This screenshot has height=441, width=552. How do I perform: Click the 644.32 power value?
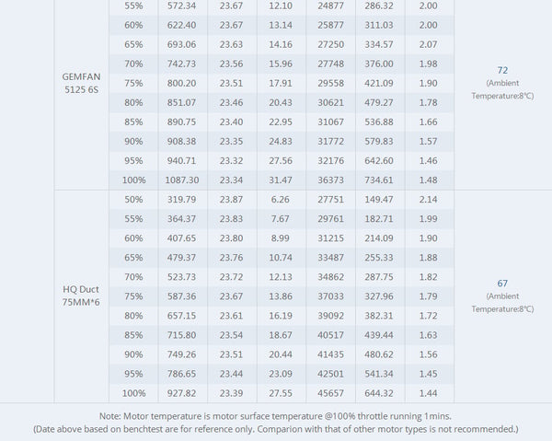[377, 393]
